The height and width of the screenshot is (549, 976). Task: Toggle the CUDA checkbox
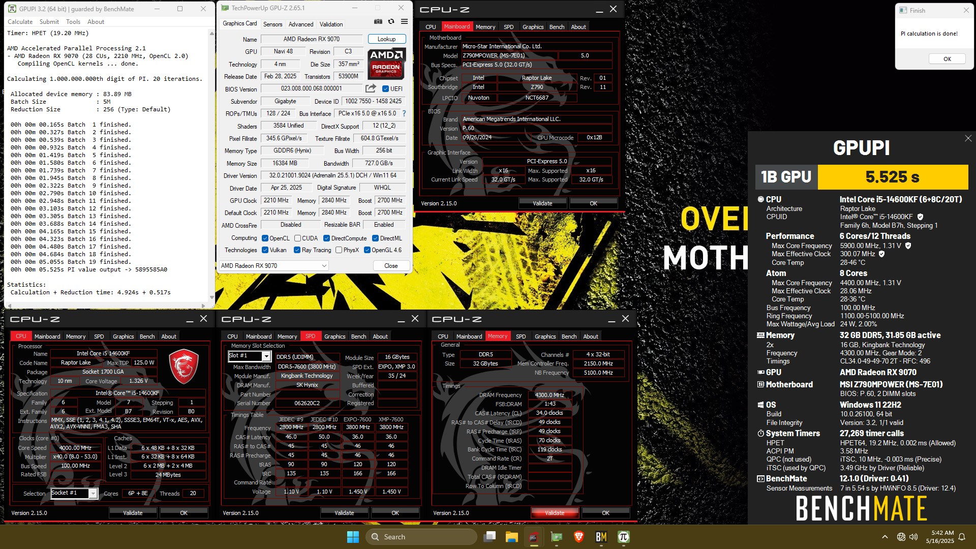[297, 238]
